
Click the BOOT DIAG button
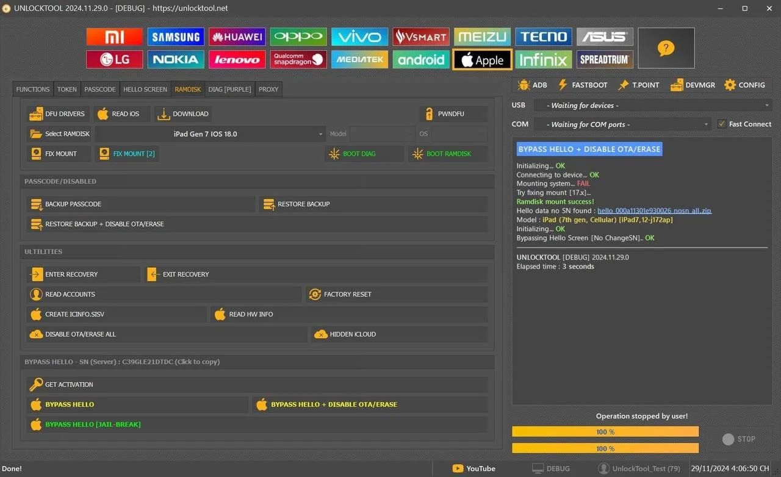364,154
